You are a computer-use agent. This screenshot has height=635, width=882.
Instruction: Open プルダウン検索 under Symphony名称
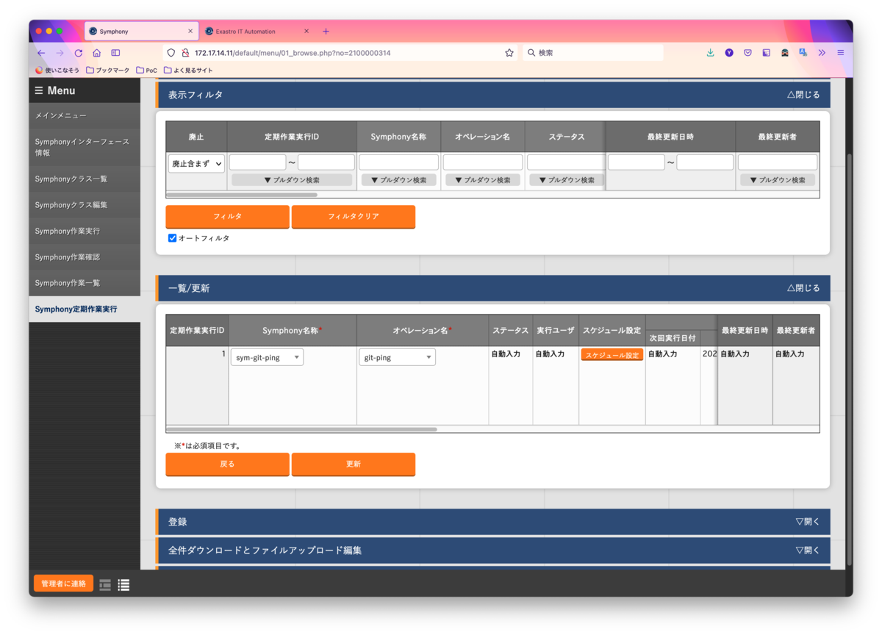click(x=398, y=180)
